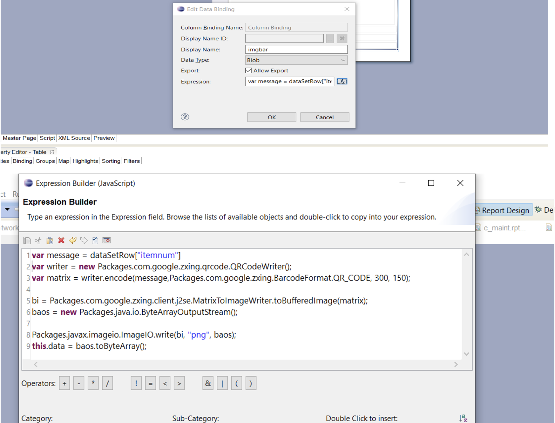Insert the equals operator

tap(151, 383)
